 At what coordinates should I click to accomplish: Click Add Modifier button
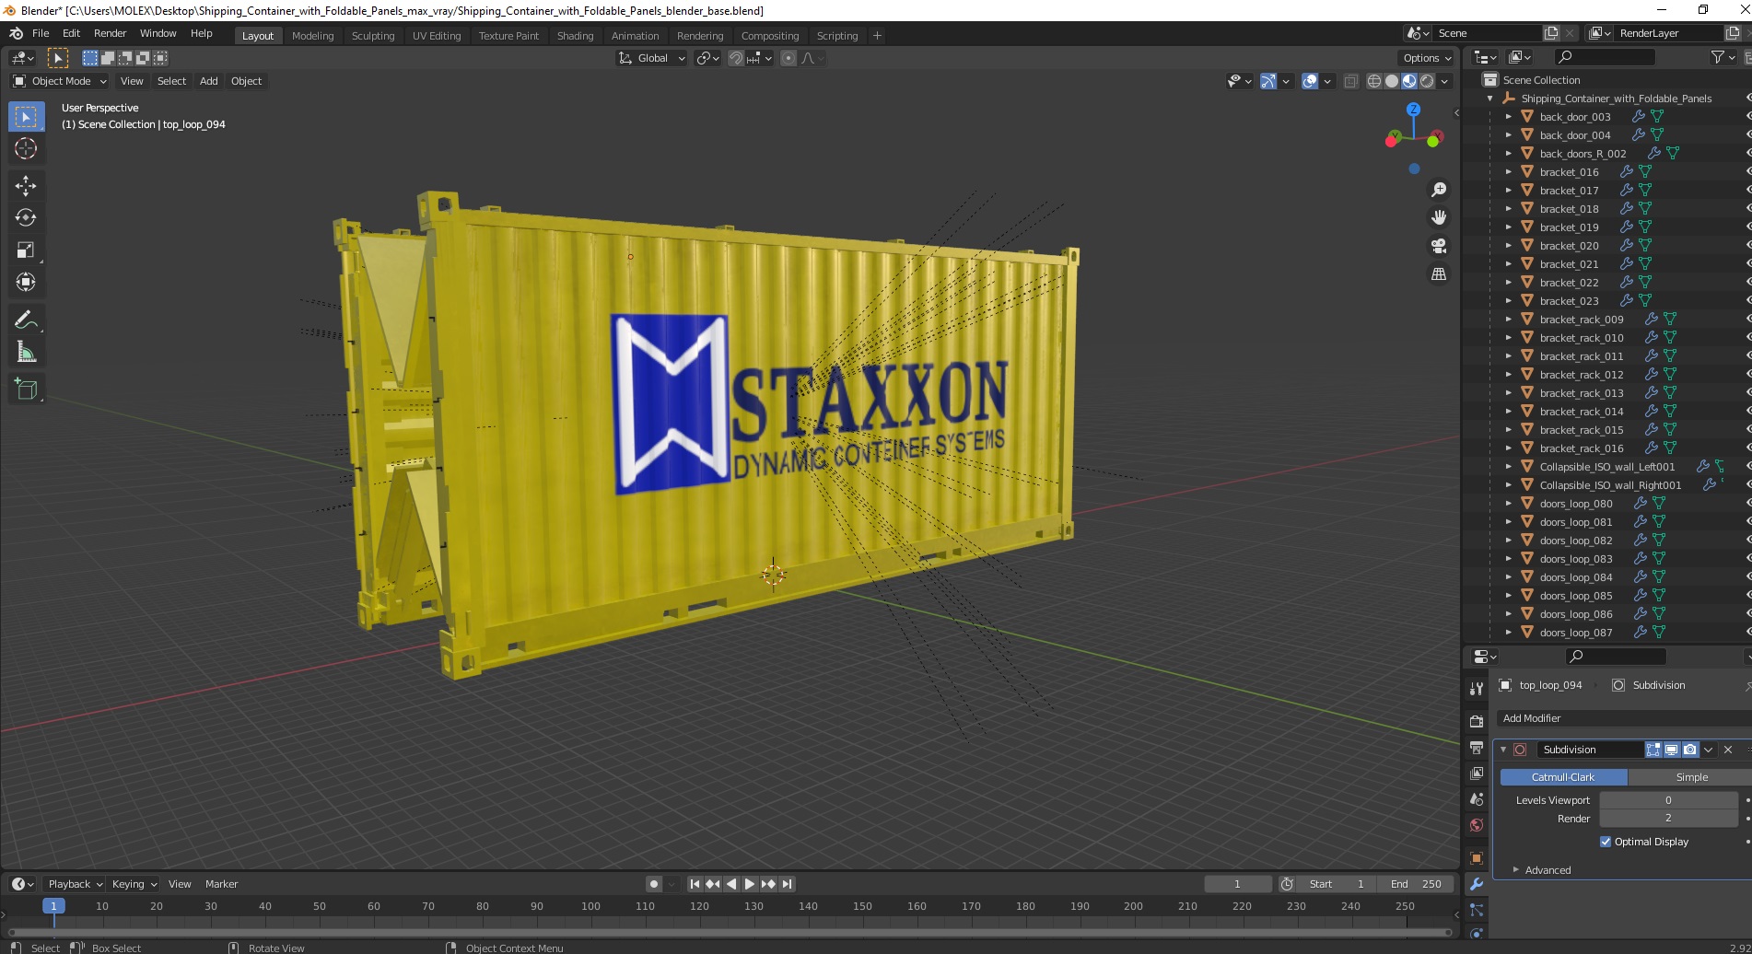pos(1622,718)
